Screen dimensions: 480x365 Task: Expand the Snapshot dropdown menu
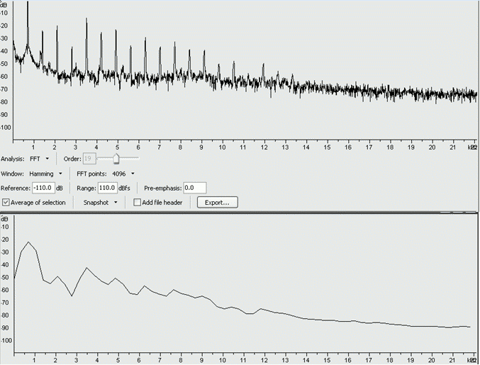point(100,203)
